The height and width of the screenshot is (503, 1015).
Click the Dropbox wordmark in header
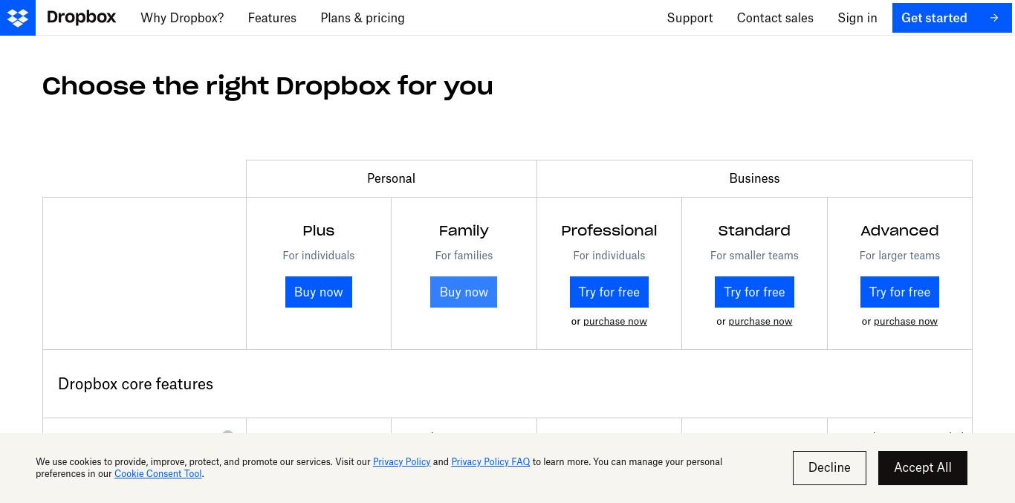click(81, 17)
